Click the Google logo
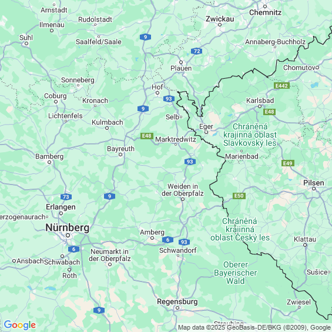The height and width of the screenshot is (332, 332). click(20, 325)
